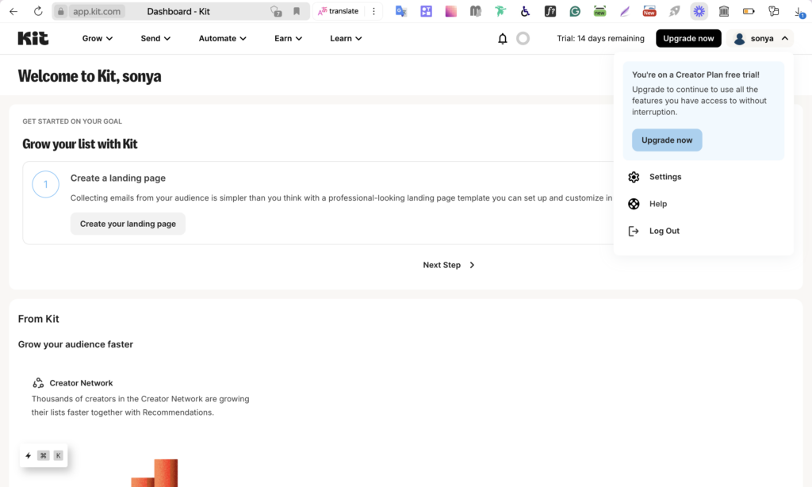
Task: Open browser downloads with the arrow icon
Action: click(799, 13)
